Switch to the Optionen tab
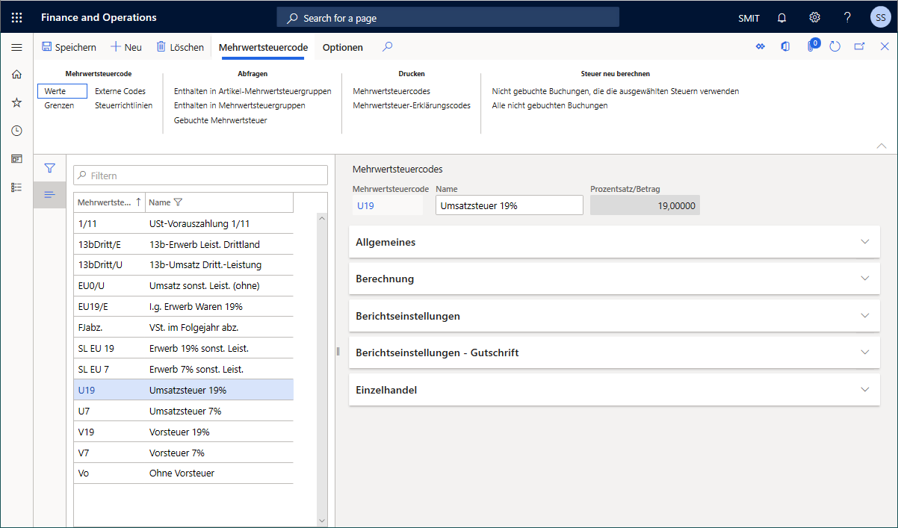 click(342, 46)
